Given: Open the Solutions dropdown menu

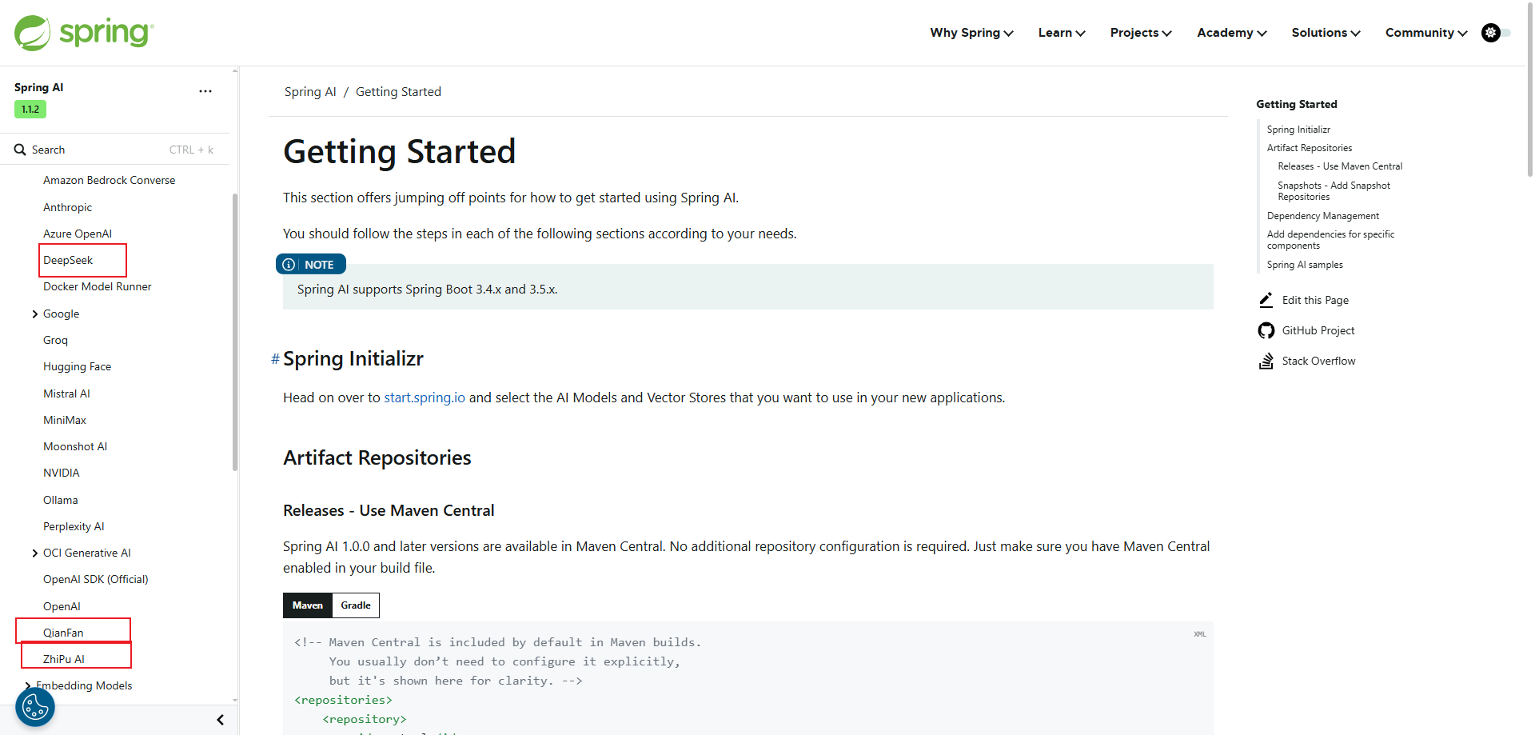Looking at the screenshot, I should click(x=1326, y=33).
